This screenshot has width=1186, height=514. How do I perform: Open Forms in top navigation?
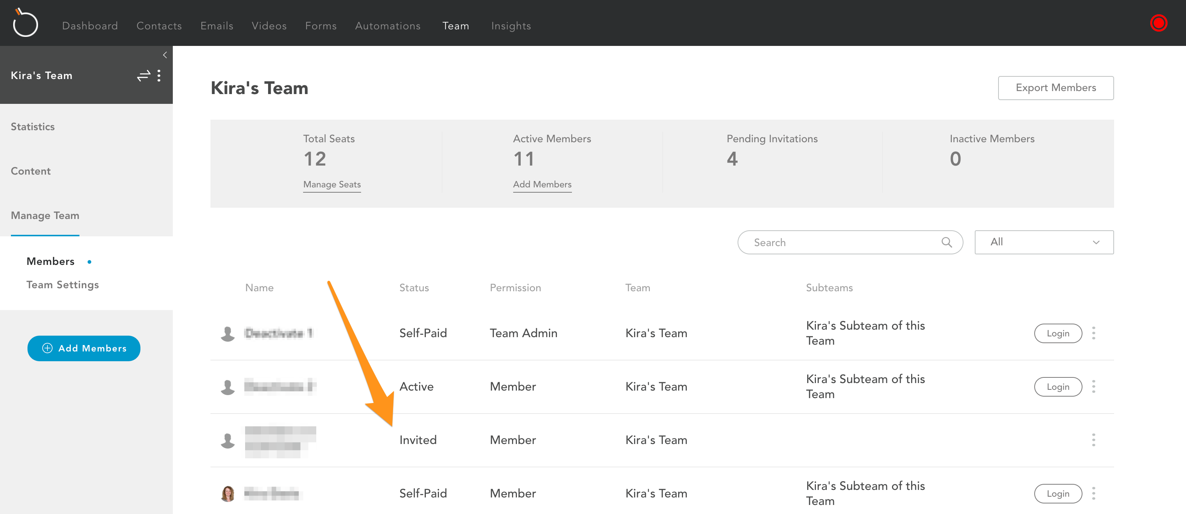320,26
